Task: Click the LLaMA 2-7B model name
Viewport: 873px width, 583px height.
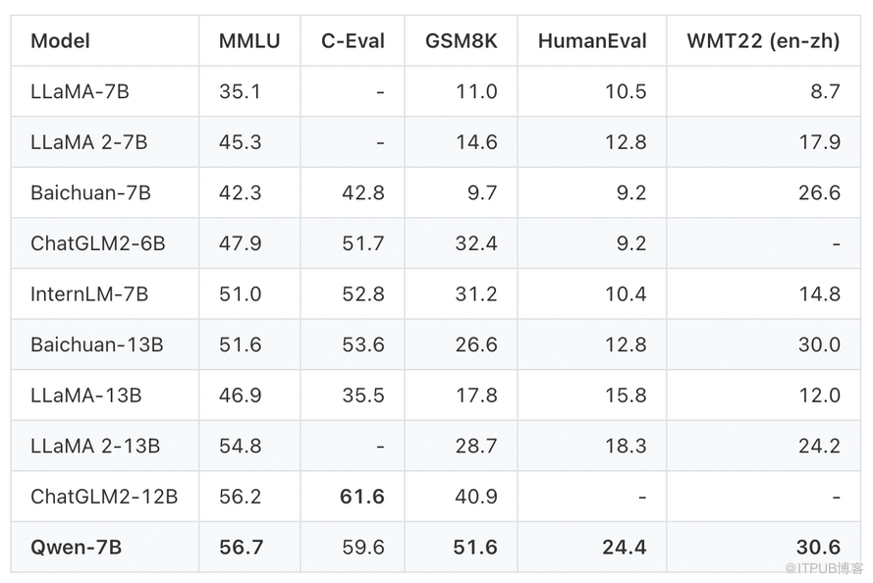Action: tap(88, 142)
